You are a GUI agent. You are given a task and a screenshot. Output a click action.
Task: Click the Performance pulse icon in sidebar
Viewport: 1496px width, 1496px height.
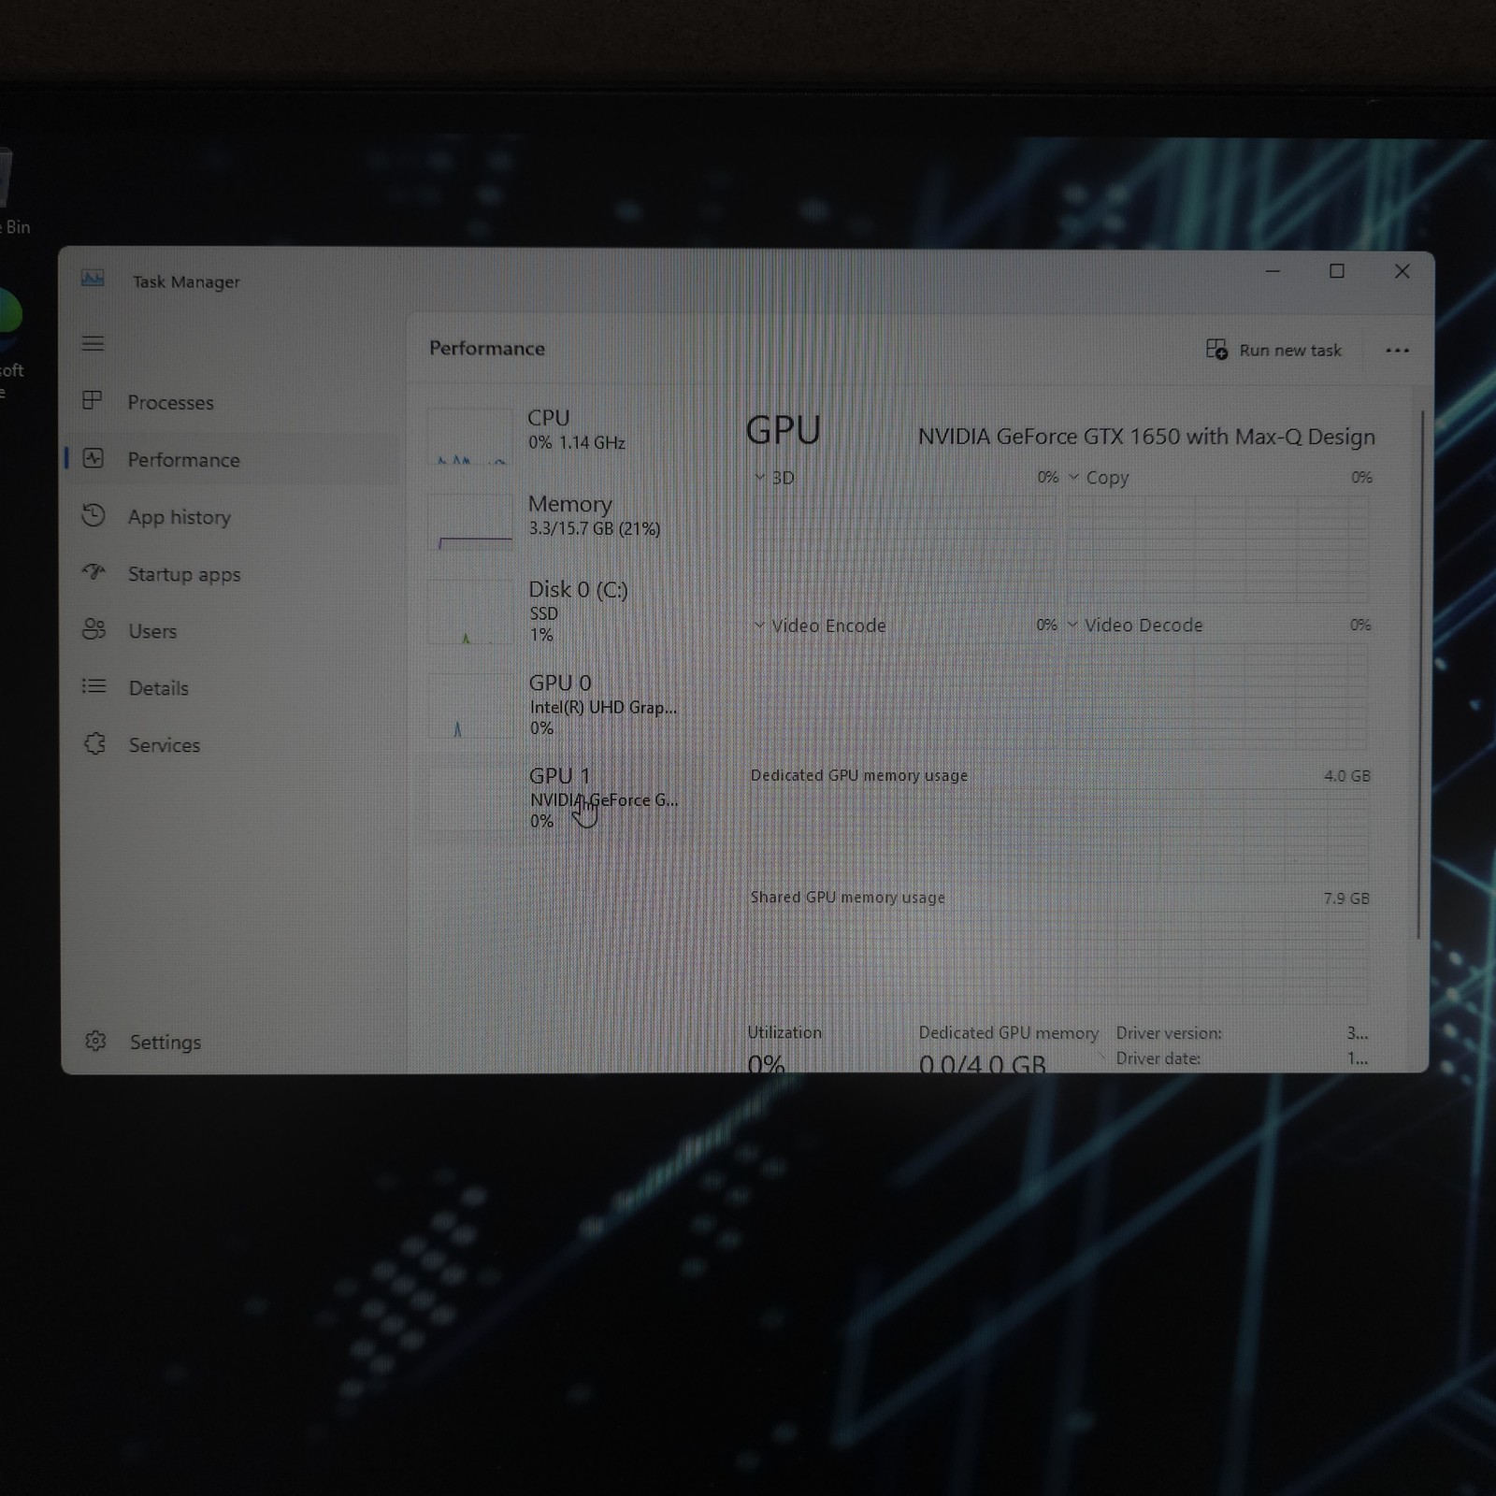point(93,458)
